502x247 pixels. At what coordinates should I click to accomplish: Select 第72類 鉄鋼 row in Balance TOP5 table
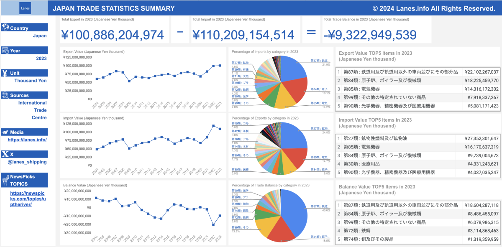point(418,231)
